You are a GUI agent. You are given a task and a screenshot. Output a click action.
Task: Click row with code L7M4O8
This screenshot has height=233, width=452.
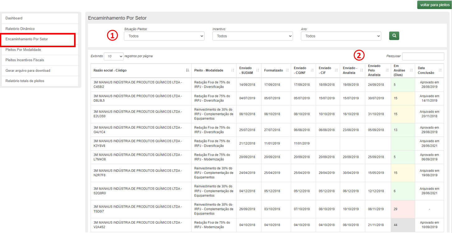(267, 157)
